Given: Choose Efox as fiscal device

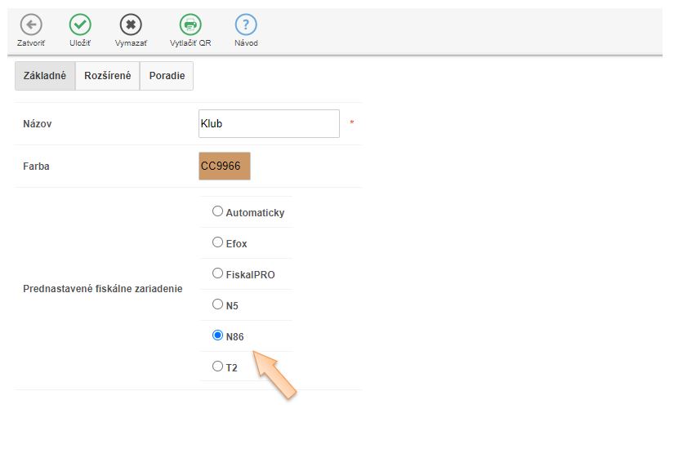Looking at the screenshot, I should 217,242.
